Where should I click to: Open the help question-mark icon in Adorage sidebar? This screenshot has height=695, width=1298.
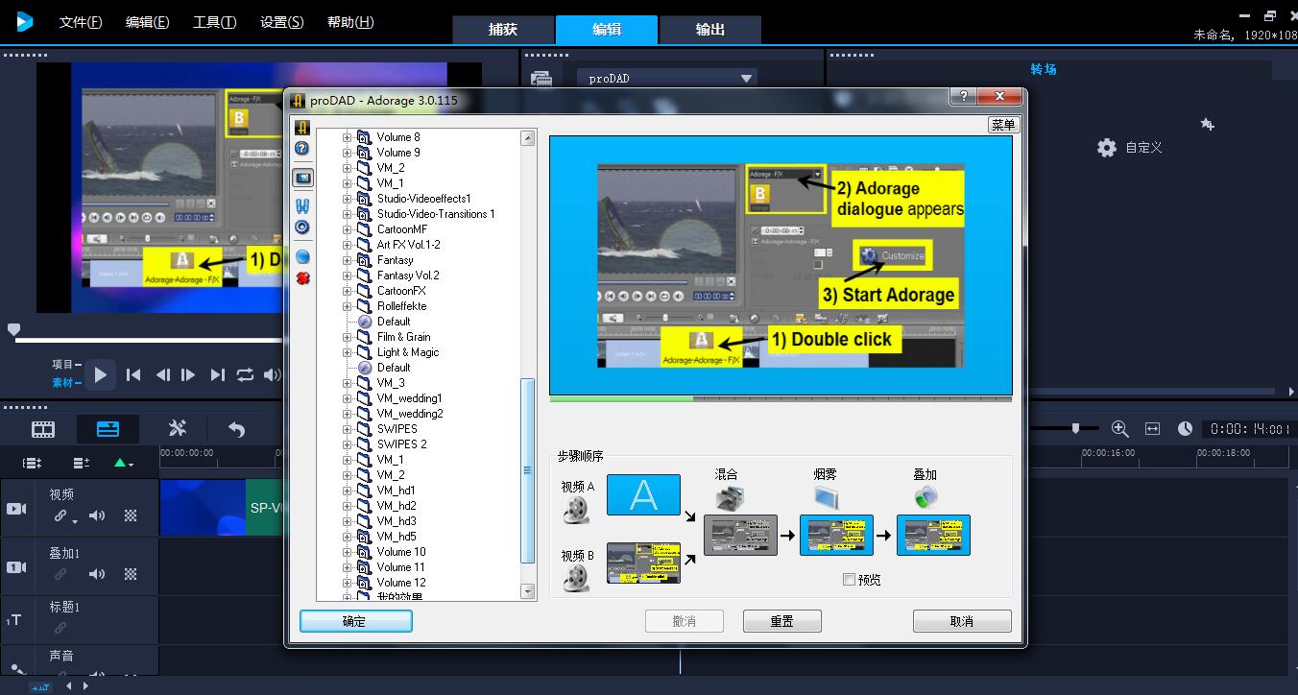pyautogui.click(x=301, y=149)
